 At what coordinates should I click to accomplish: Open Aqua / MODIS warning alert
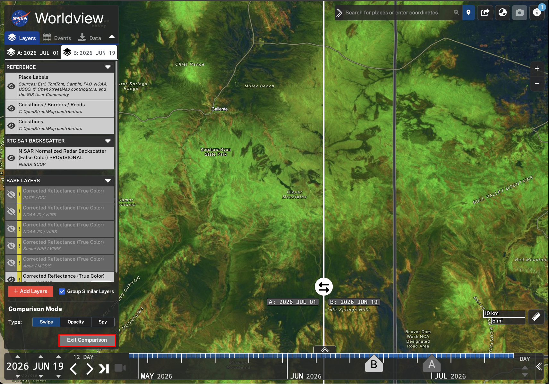(x=19, y=263)
